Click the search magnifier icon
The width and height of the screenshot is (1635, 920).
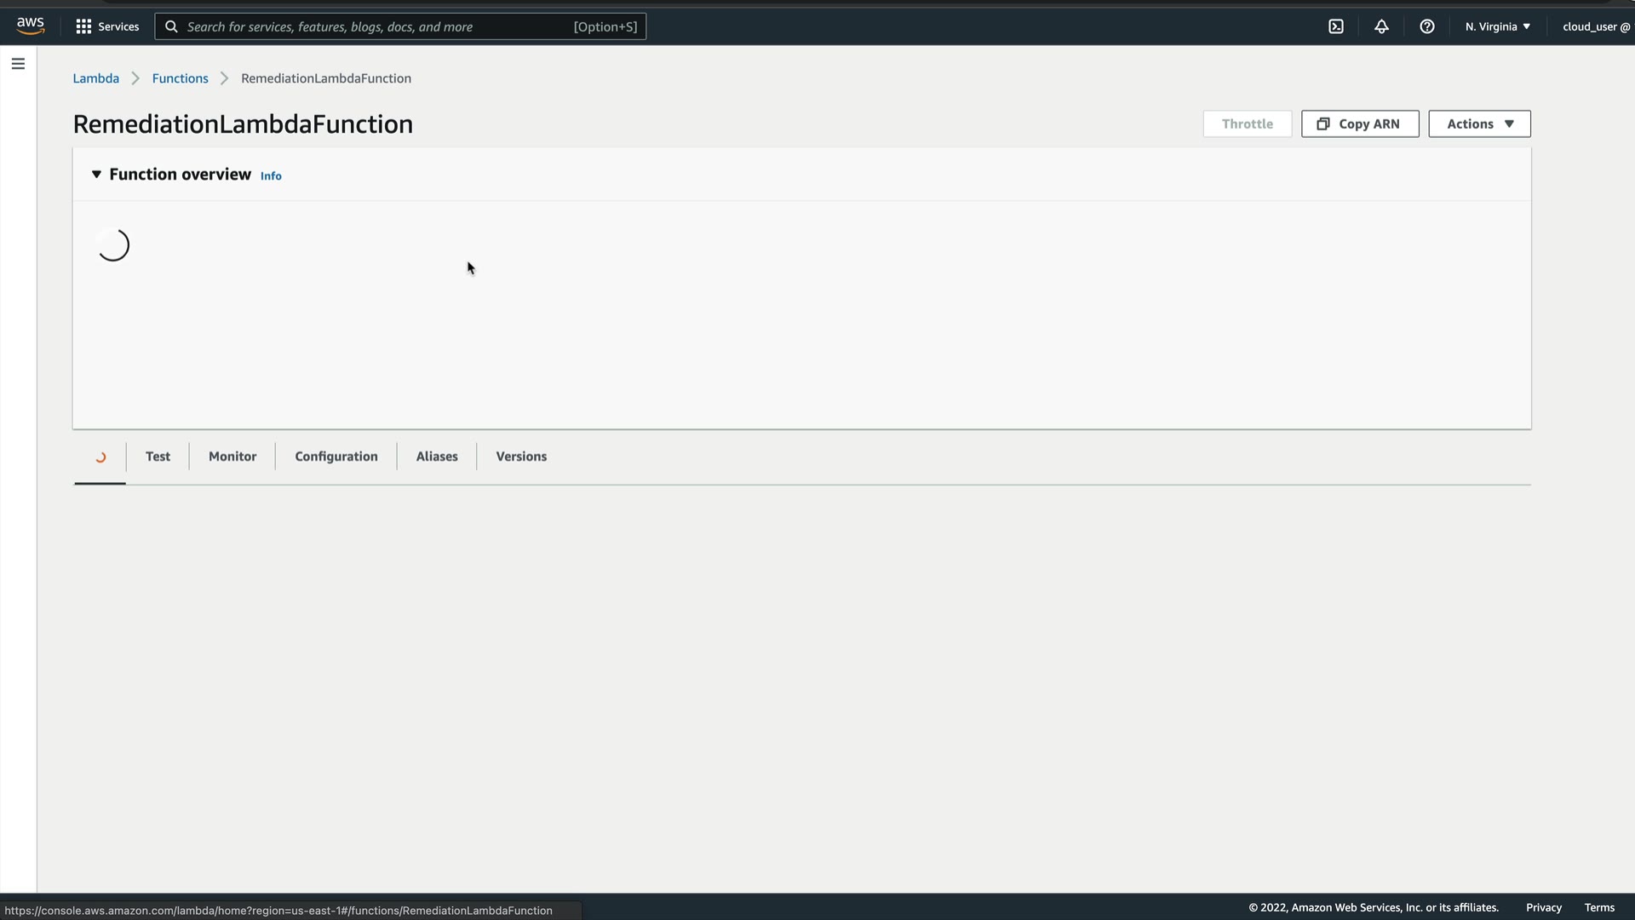click(171, 26)
